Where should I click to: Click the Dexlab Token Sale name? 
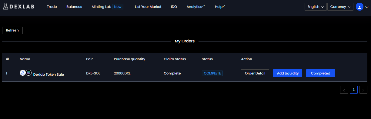(x=48, y=74)
